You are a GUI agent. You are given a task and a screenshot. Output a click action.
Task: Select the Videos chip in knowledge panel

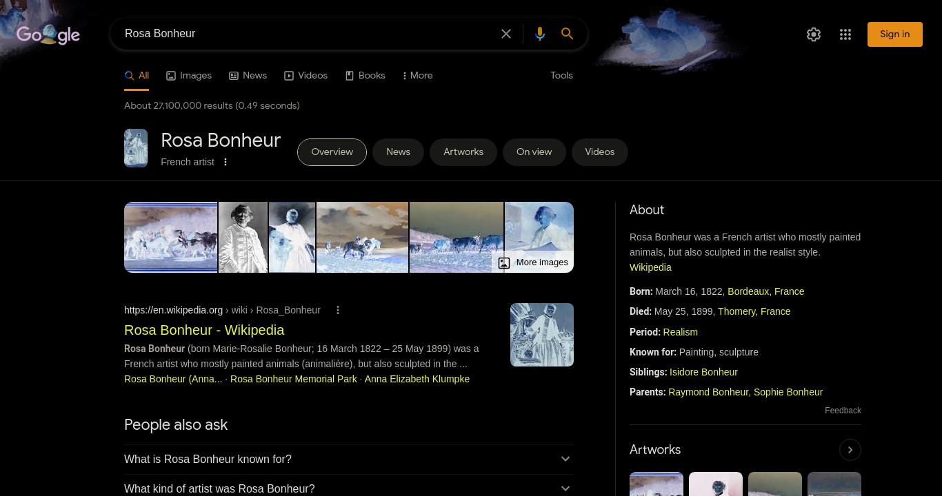(599, 152)
